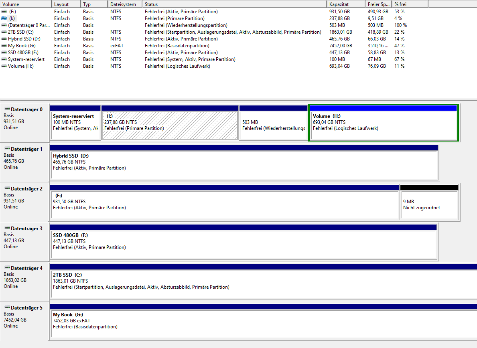Sort by the Layout column header
Image resolution: width=477 pixels, height=348 pixels.
tap(66, 4)
